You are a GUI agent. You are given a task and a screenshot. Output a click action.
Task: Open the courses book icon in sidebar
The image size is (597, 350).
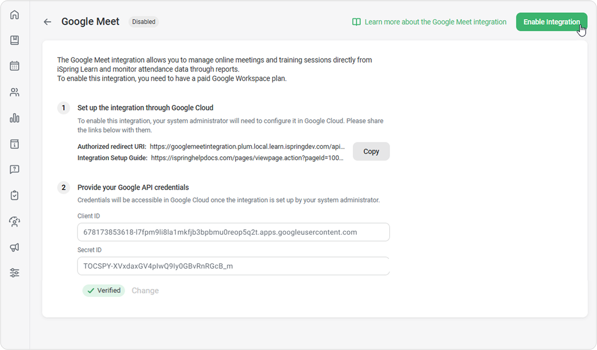coord(14,40)
